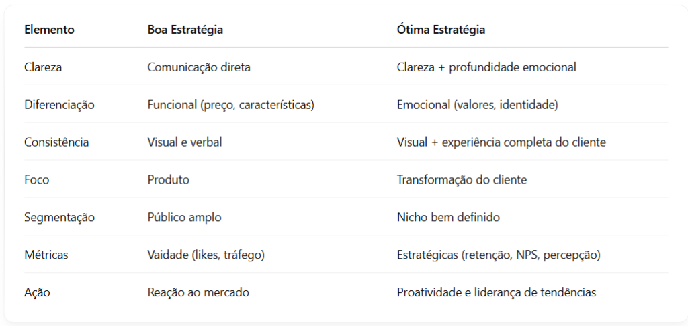Click the Reação ao mercado cell
688x326 pixels.
pos(198,292)
